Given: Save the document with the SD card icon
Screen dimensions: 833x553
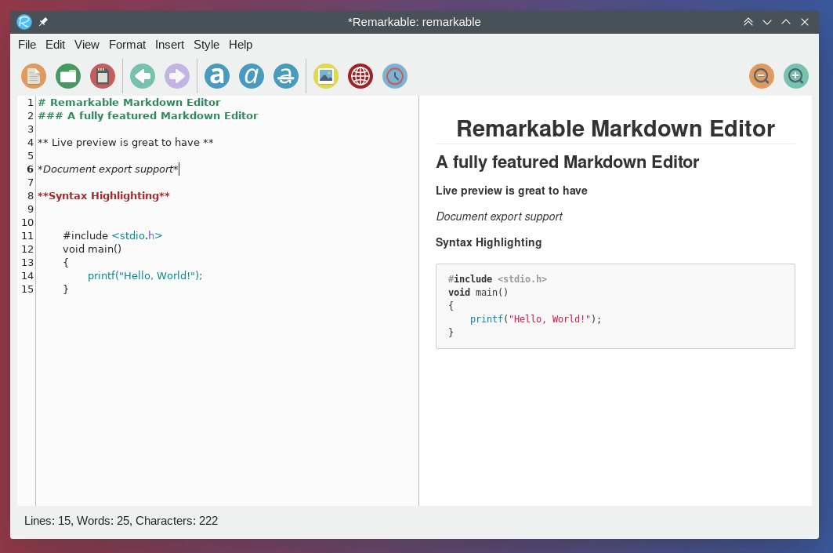Looking at the screenshot, I should point(103,76).
